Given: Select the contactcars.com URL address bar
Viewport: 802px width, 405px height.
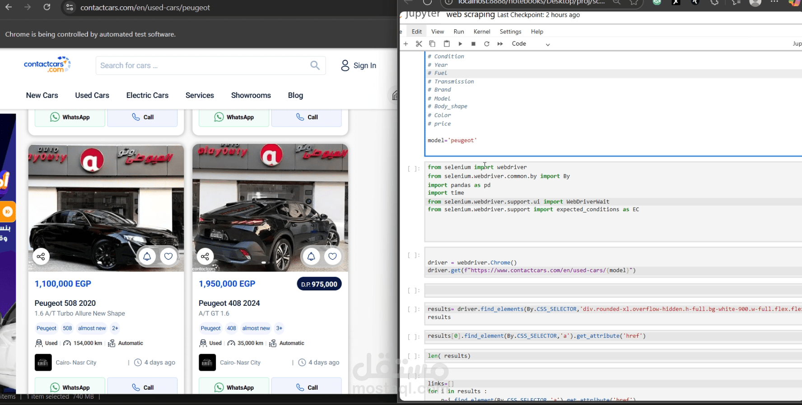Looking at the screenshot, I should 145,8.
